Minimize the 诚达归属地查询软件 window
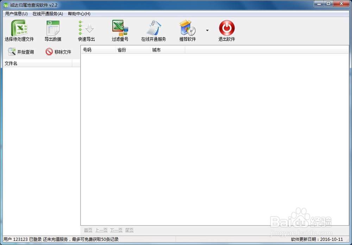Image resolution: width=352 pixels, height=245 pixels. click(319, 4)
